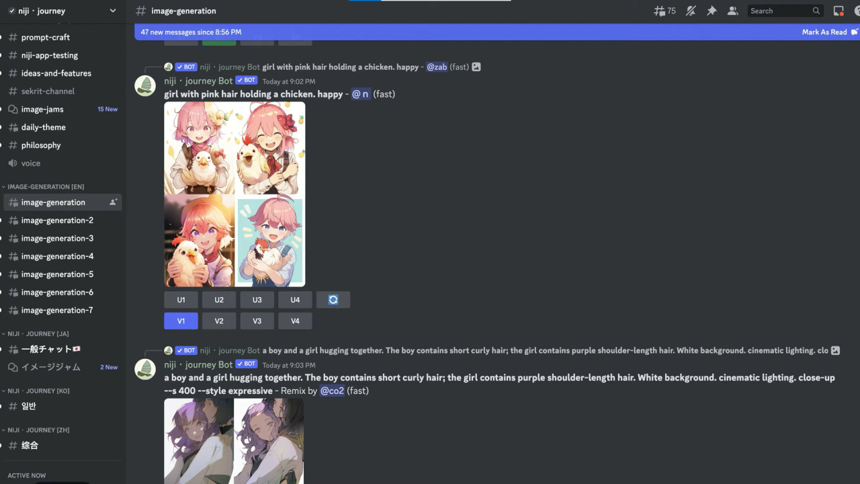
Task: Click the V4 variation button
Action: click(x=295, y=321)
